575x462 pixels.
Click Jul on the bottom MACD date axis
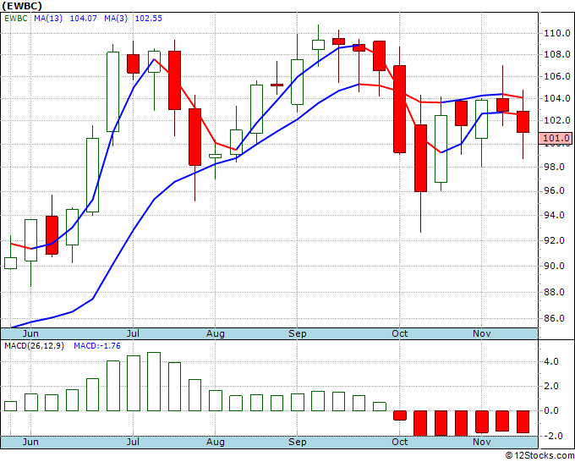coord(133,442)
